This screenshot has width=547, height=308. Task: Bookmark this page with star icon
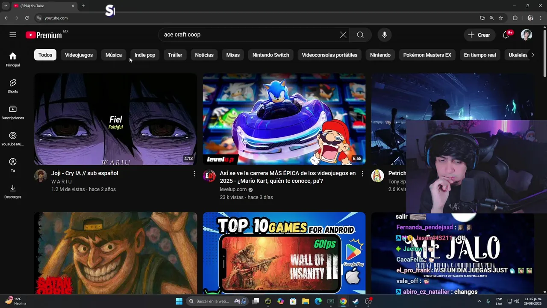501,18
